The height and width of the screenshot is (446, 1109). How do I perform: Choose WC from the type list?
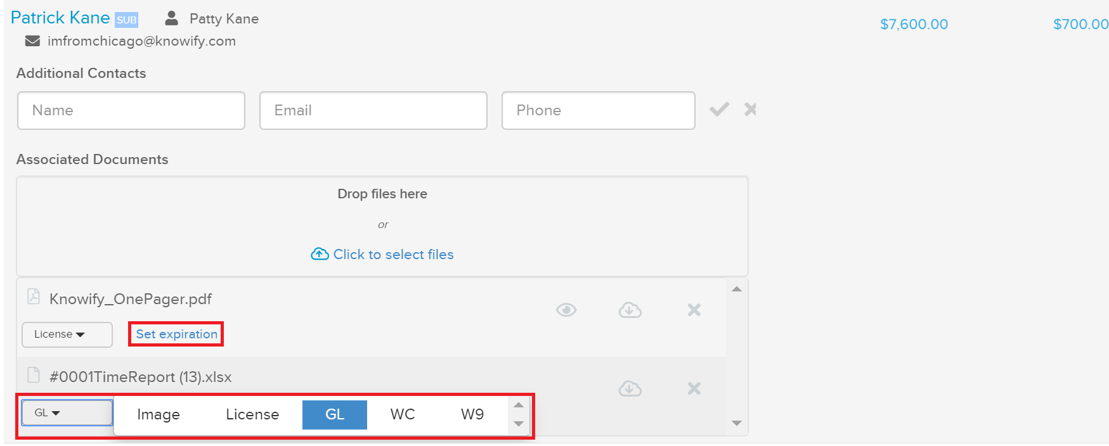403,414
